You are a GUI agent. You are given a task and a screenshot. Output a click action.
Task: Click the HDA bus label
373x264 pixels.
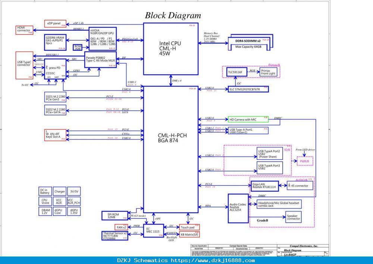pos(208,206)
